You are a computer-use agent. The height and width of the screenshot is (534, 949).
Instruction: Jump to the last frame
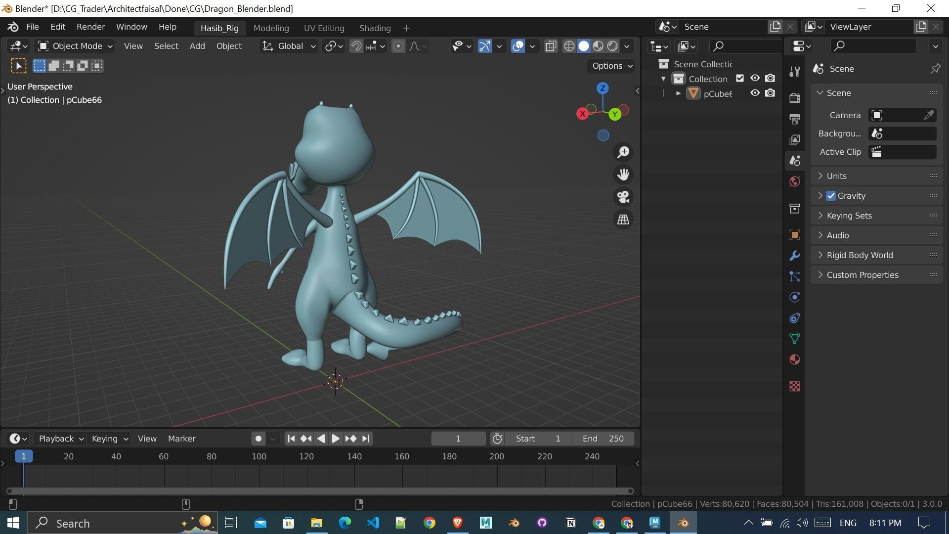tap(366, 439)
